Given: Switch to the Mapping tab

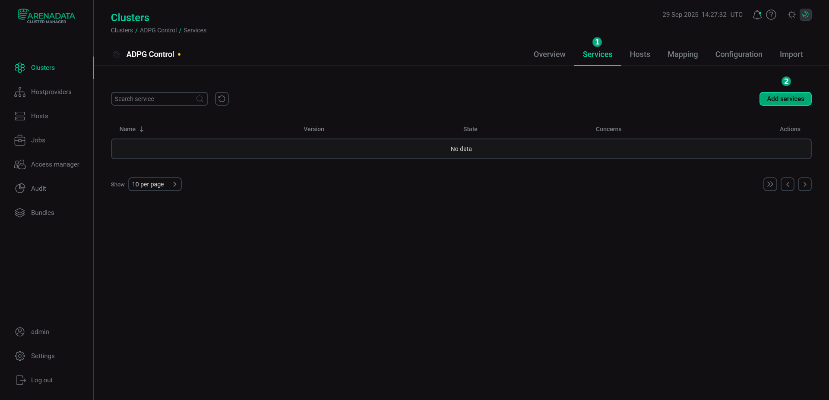Looking at the screenshot, I should pos(682,54).
